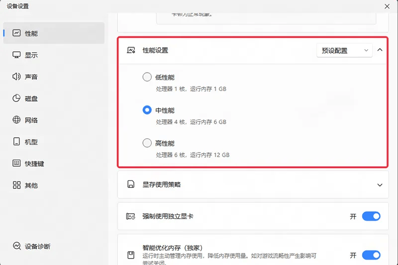Screen dimensions: 398x265
Task: Open the 快捷键 settings tab
Action: (34, 164)
